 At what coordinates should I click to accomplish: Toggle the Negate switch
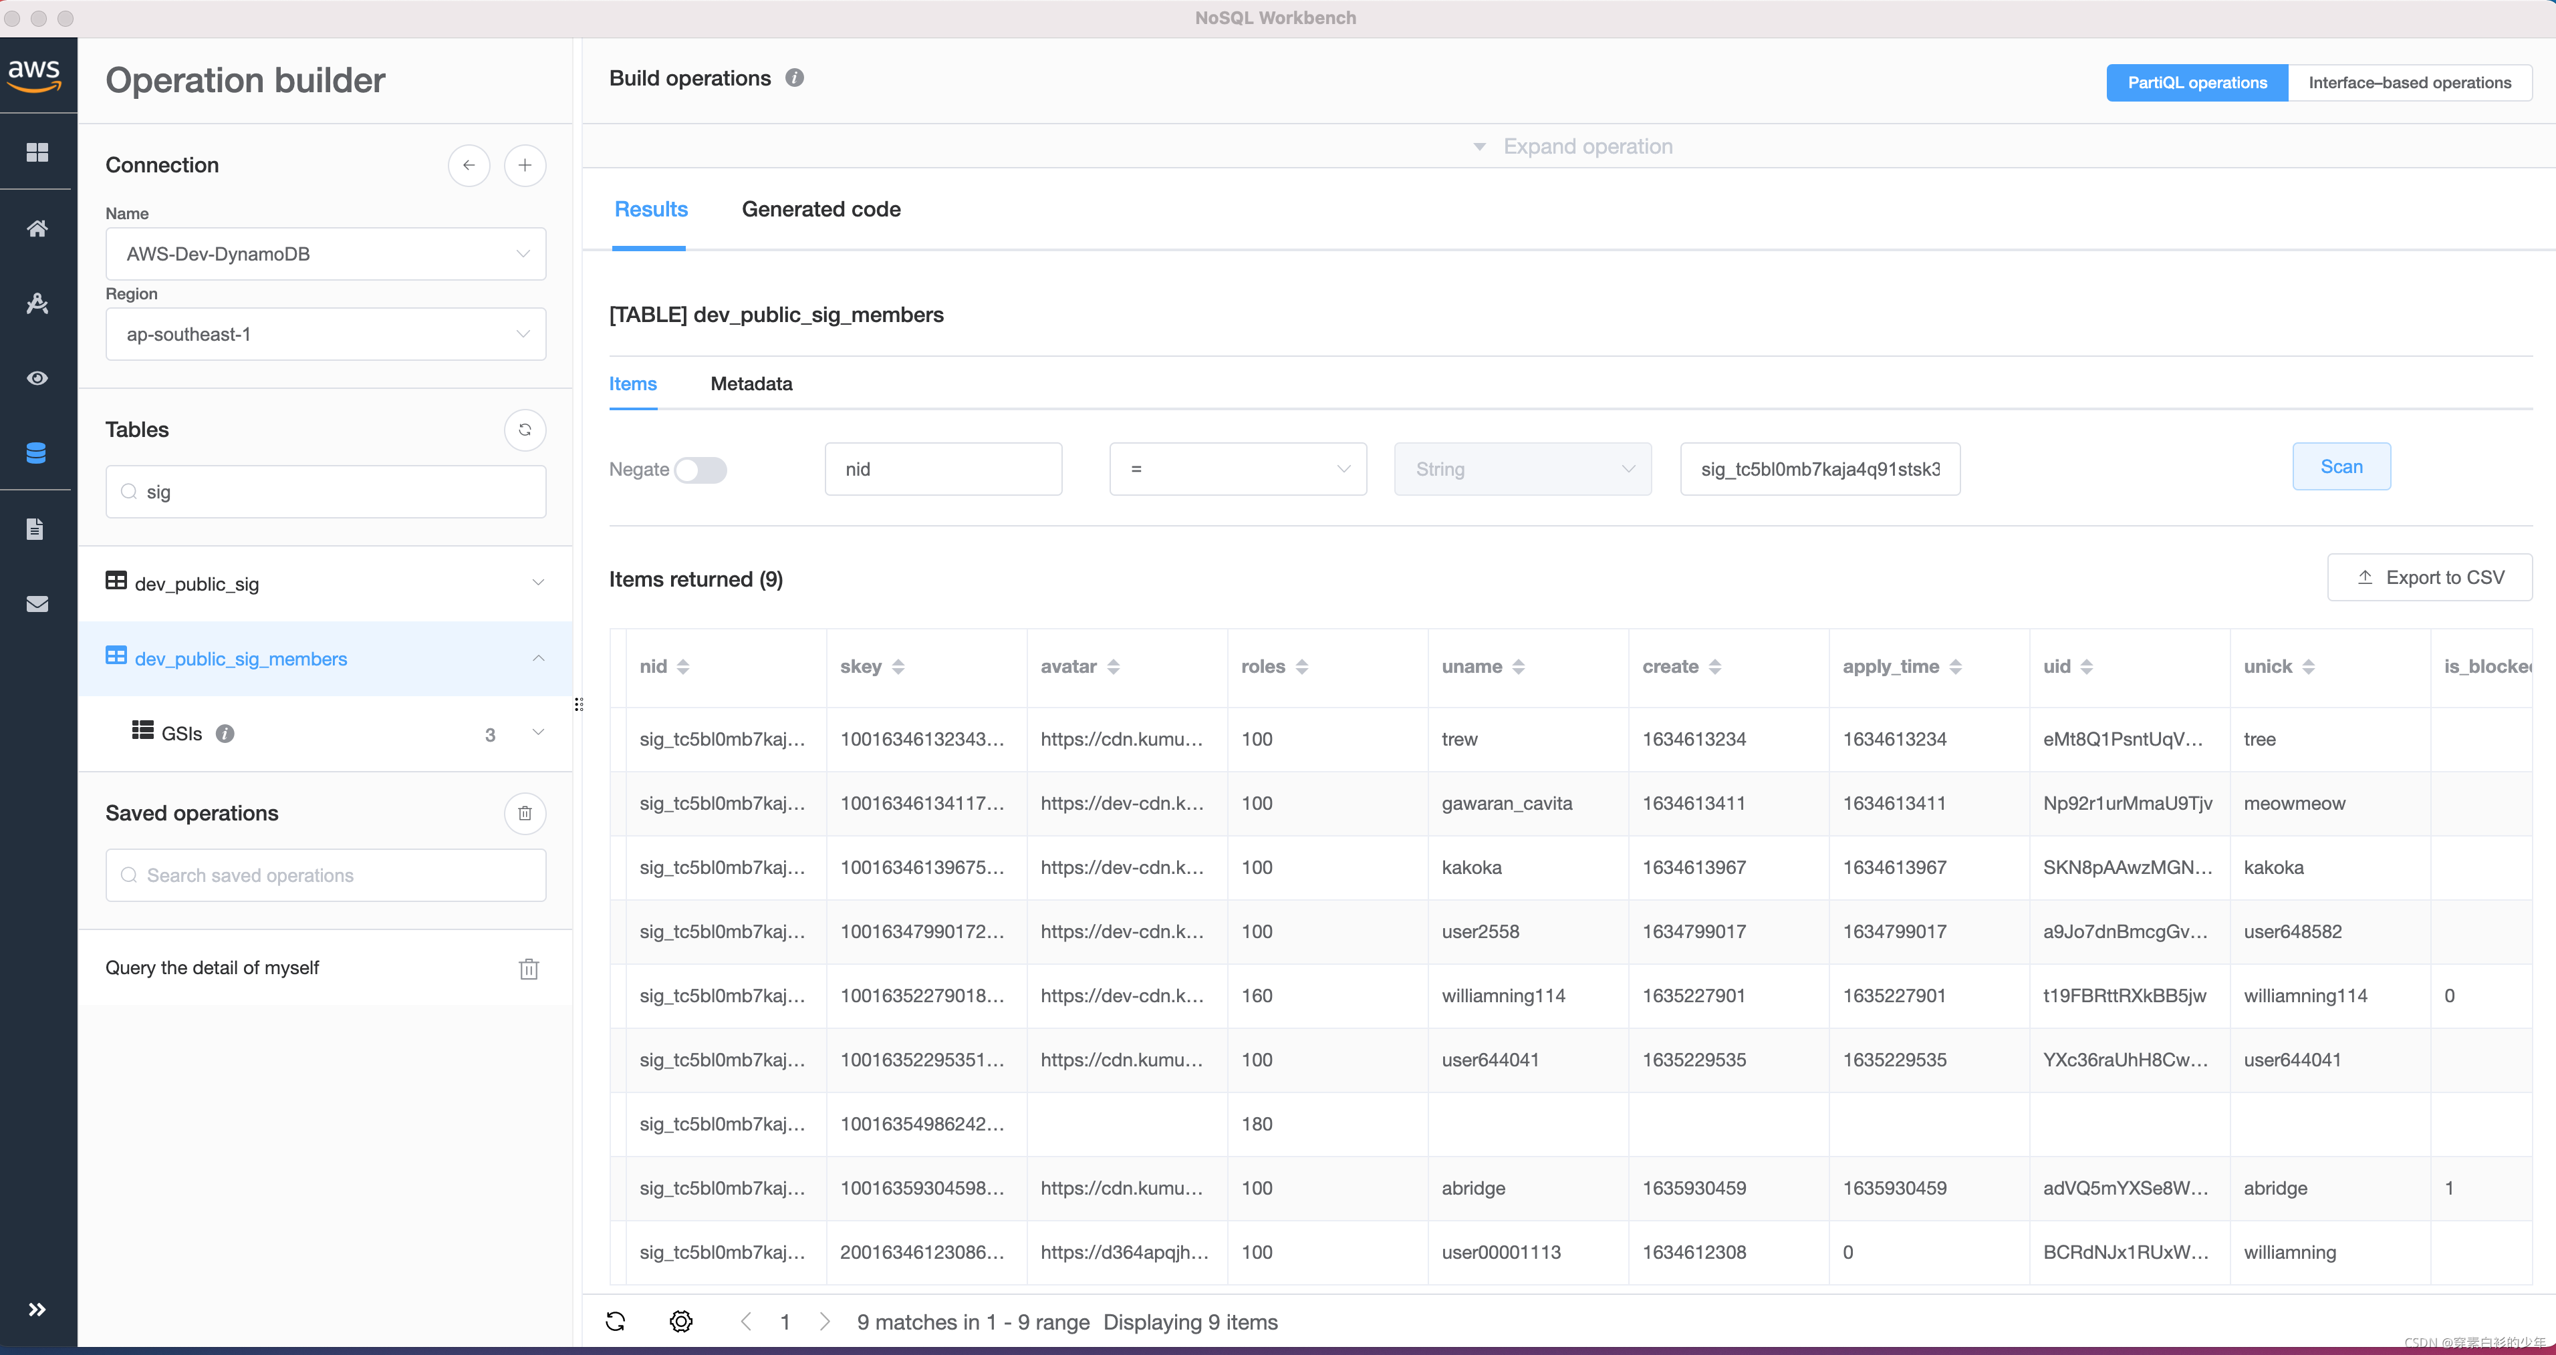coord(700,469)
